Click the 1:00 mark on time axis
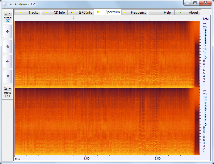This screenshot has width=214, height=164. tap(87, 158)
